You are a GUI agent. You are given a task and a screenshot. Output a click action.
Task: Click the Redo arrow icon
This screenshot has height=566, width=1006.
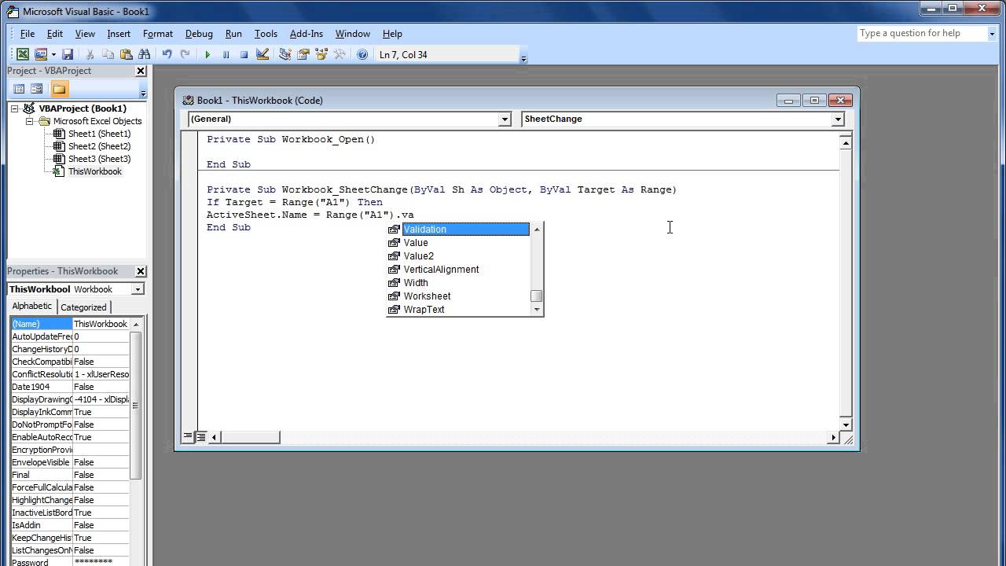(185, 54)
